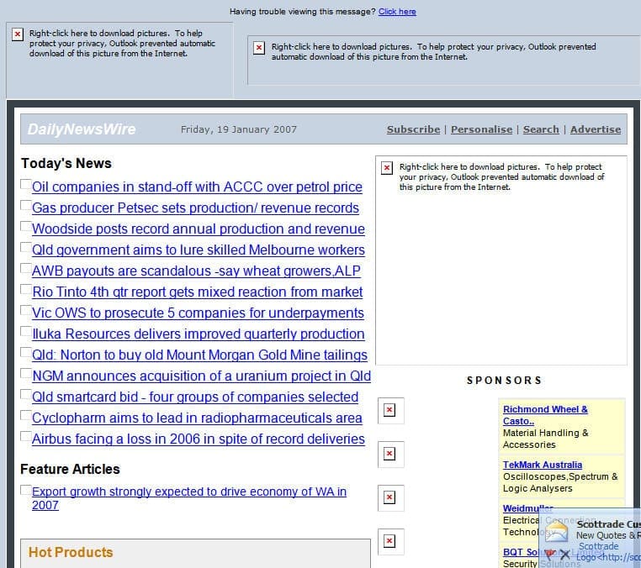This screenshot has width=641, height=568.
Task: Click the SPONSORS heading text
Action: [504, 381]
